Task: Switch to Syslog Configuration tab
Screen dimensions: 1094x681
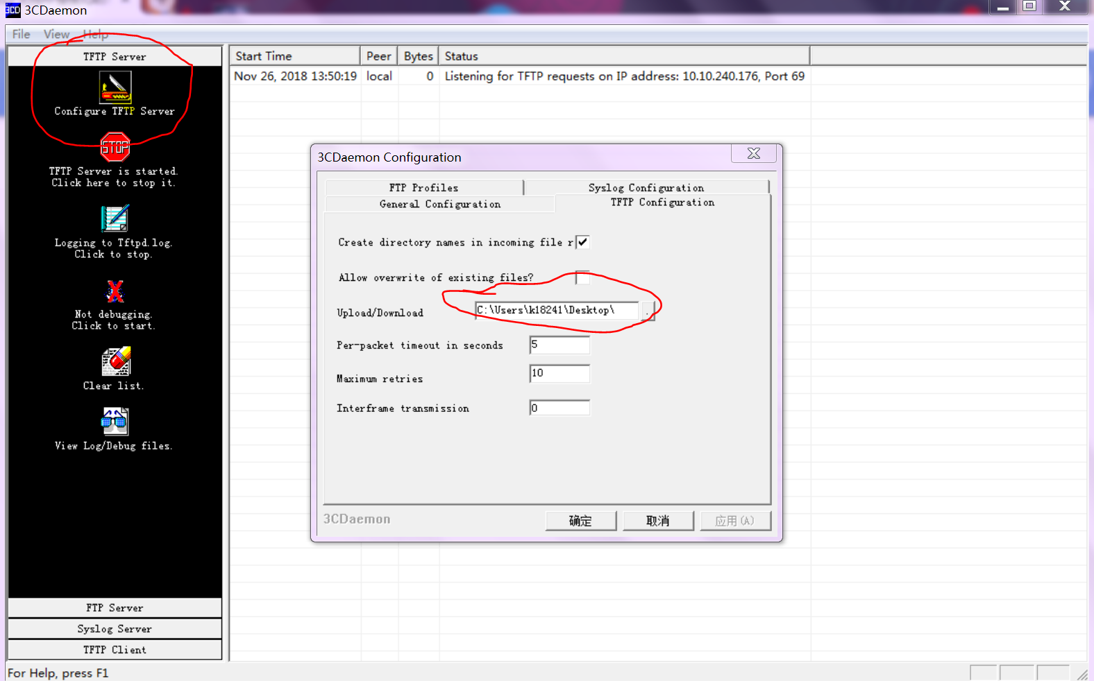Action: coord(646,188)
